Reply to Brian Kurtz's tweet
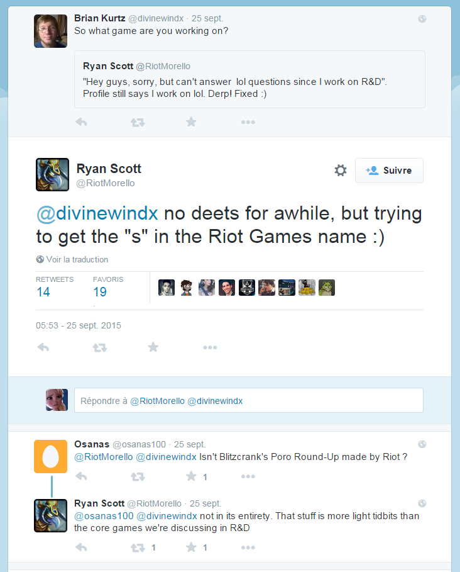The width and height of the screenshot is (460, 572). 81,122
